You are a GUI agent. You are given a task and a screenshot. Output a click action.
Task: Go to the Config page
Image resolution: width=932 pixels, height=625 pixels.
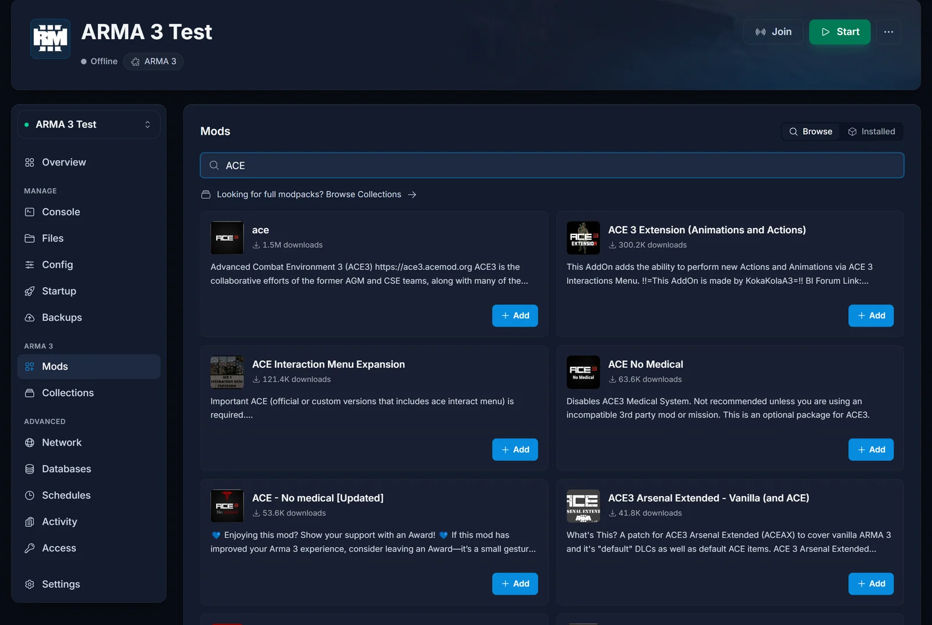click(x=89, y=265)
